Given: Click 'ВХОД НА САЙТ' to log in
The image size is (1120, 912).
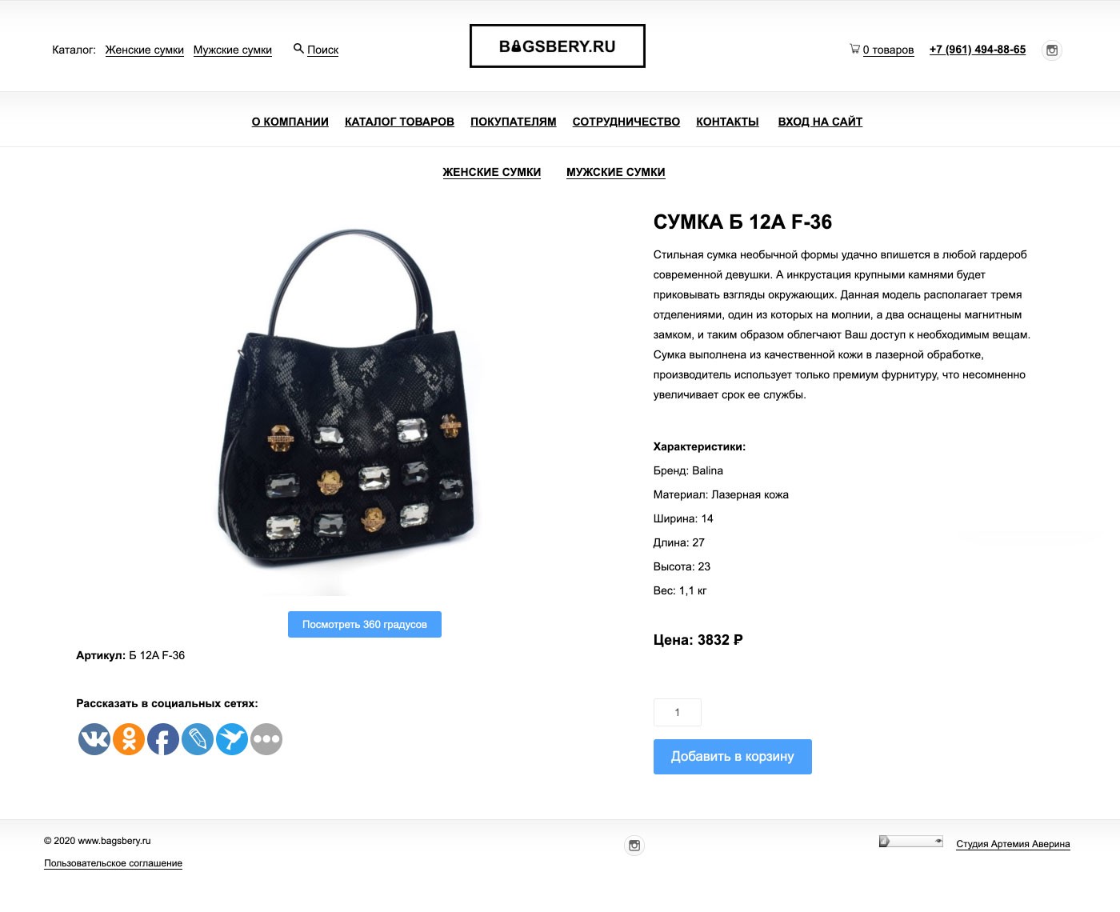Looking at the screenshot, I should pyautogui.click(x=820, y=122).
